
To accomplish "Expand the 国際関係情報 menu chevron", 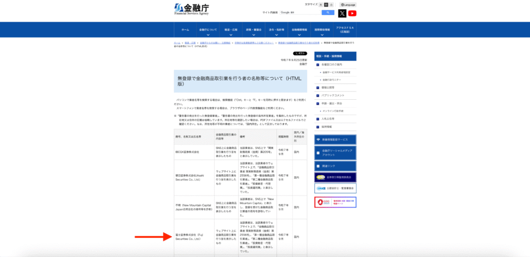I will [322, 35].
